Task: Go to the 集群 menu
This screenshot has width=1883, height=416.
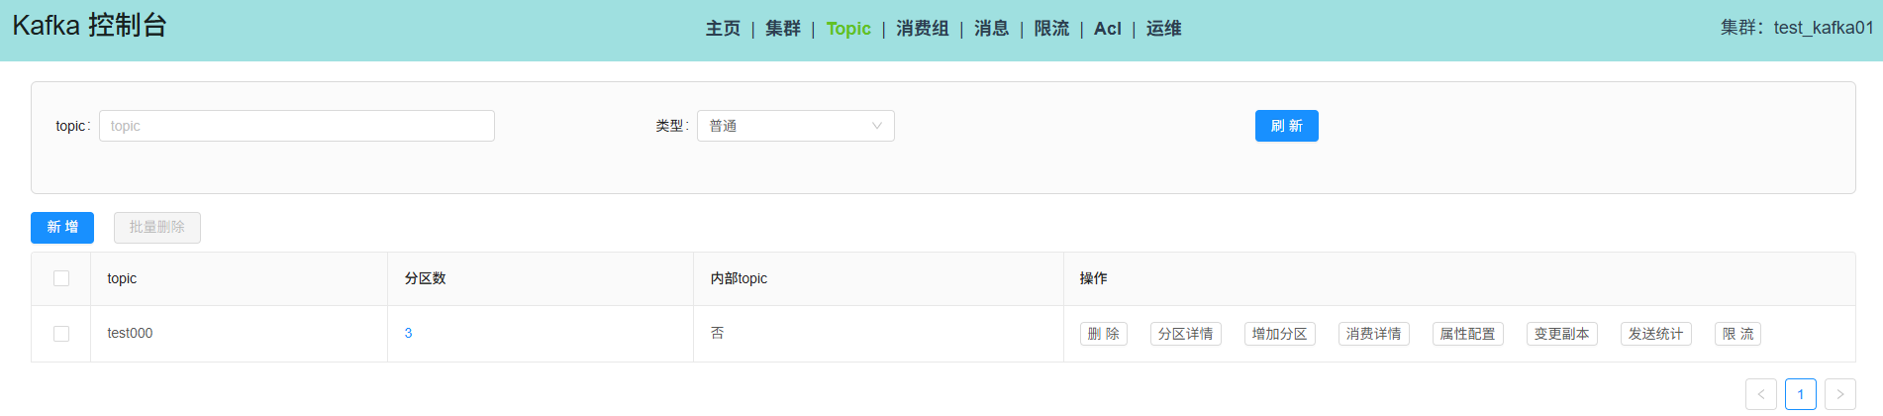Action: [782, 29]
